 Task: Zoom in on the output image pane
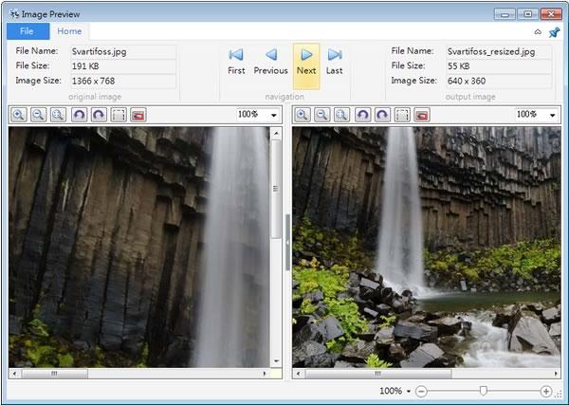coord(303,115)
